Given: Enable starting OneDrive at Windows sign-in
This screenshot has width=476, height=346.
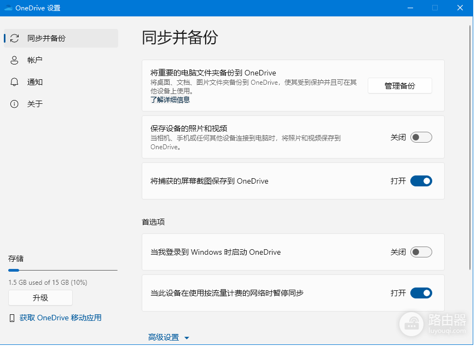Looking at the screenshot, I should 421,252.
